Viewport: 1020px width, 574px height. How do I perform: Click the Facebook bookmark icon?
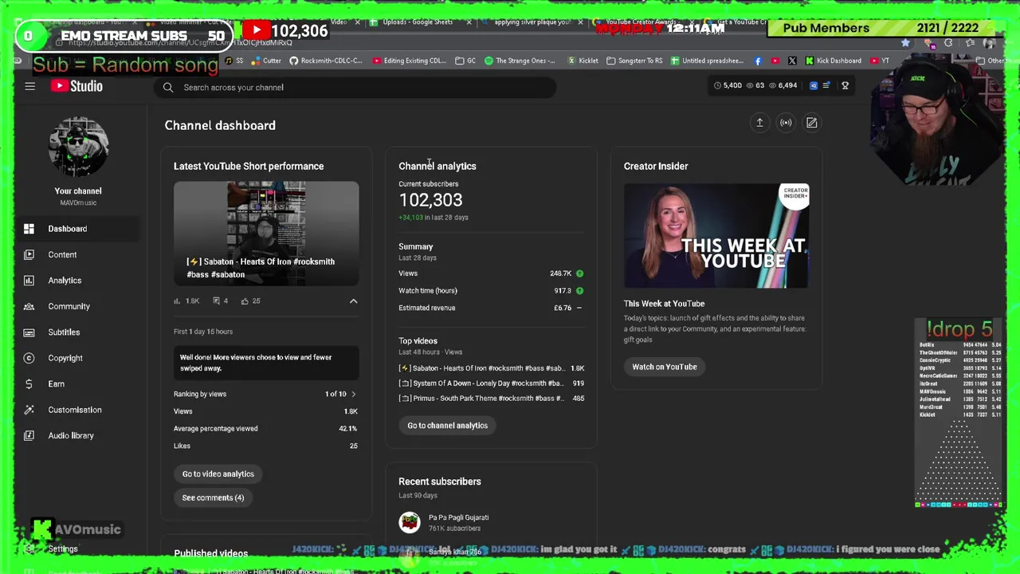758,61
